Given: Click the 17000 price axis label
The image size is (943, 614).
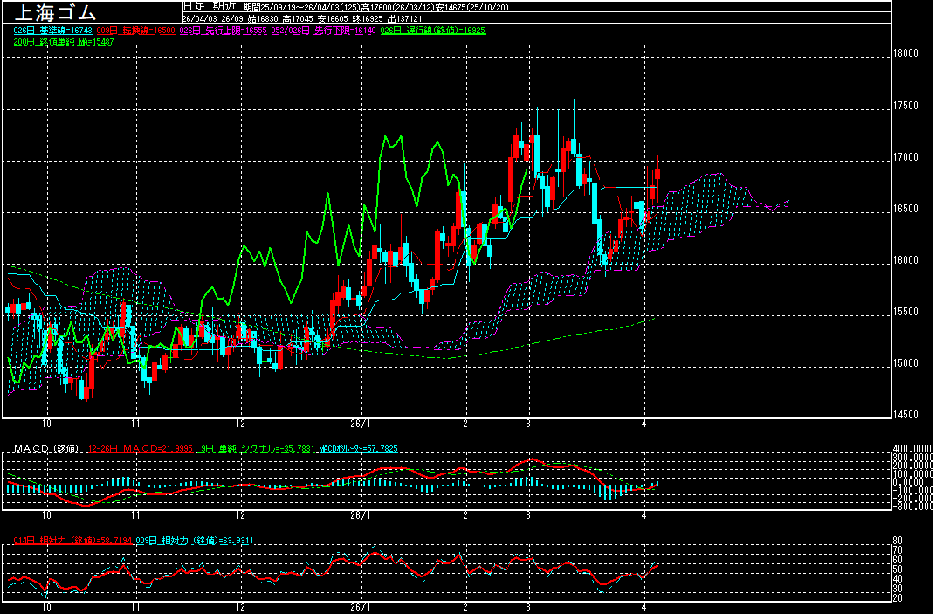Looking at the screenshot, I should pyautogui.click(x=906, y=157).
